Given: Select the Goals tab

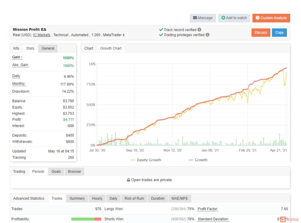Looking at the screenshot, I should click(x=56, y=172).
